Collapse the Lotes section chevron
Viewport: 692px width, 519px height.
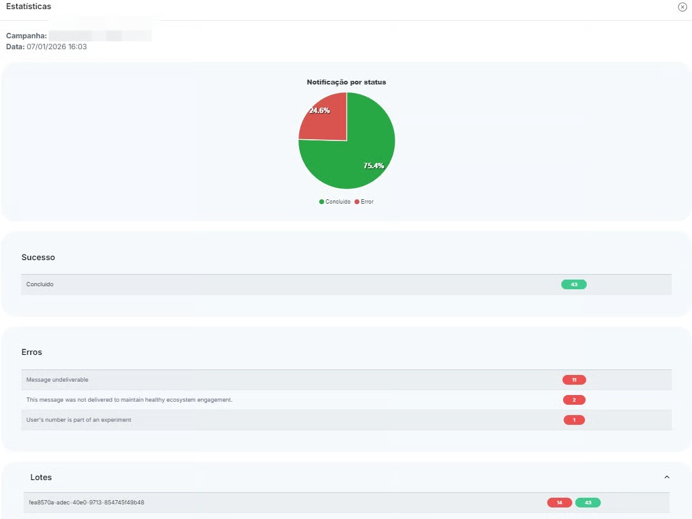[666, 478]
